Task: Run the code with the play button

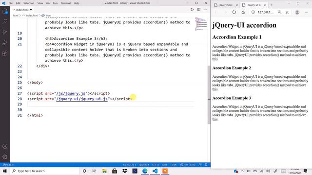Action: [x=192, y=10]
